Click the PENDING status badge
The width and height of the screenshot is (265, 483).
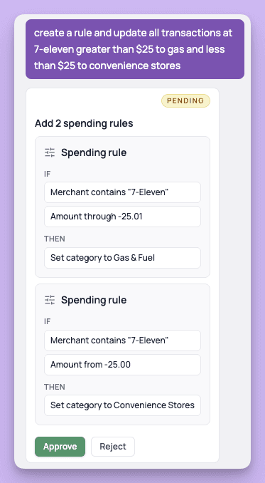(185, 100)
